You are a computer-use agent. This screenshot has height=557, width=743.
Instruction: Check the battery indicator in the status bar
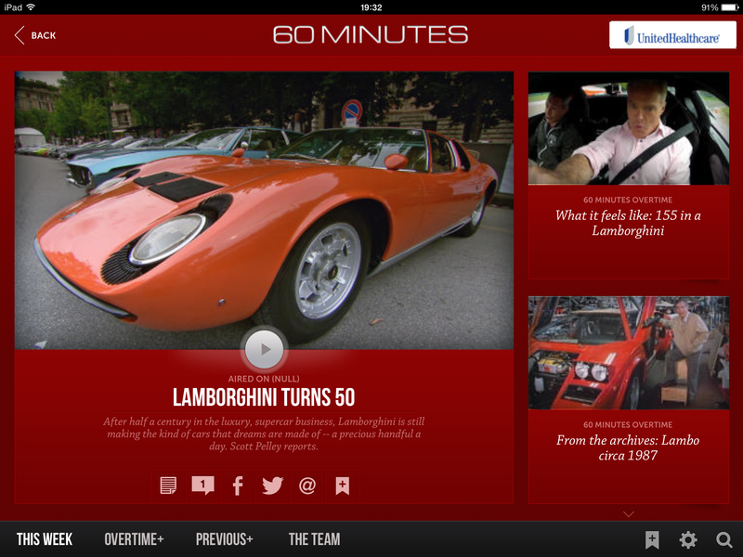729,7
